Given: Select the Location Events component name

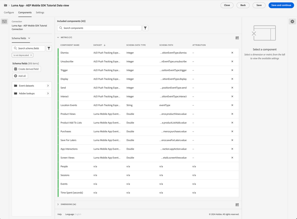Looking at the screenshot, I should click(x=69, y=105).
